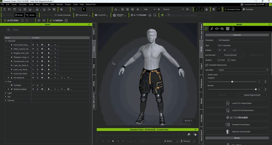Click the Begin Online Content Search field
This screenshot has height=145, width=272.
click(x=188, y=15)
